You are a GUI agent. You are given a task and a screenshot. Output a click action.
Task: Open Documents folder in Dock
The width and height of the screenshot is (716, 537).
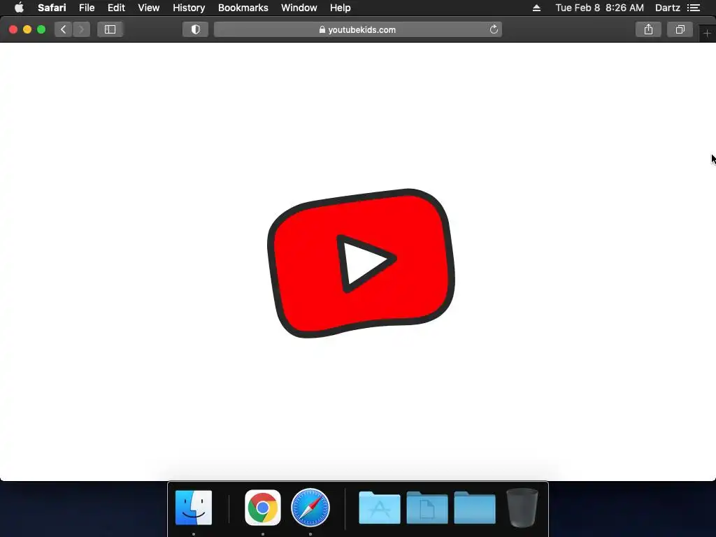pos(427,508)
